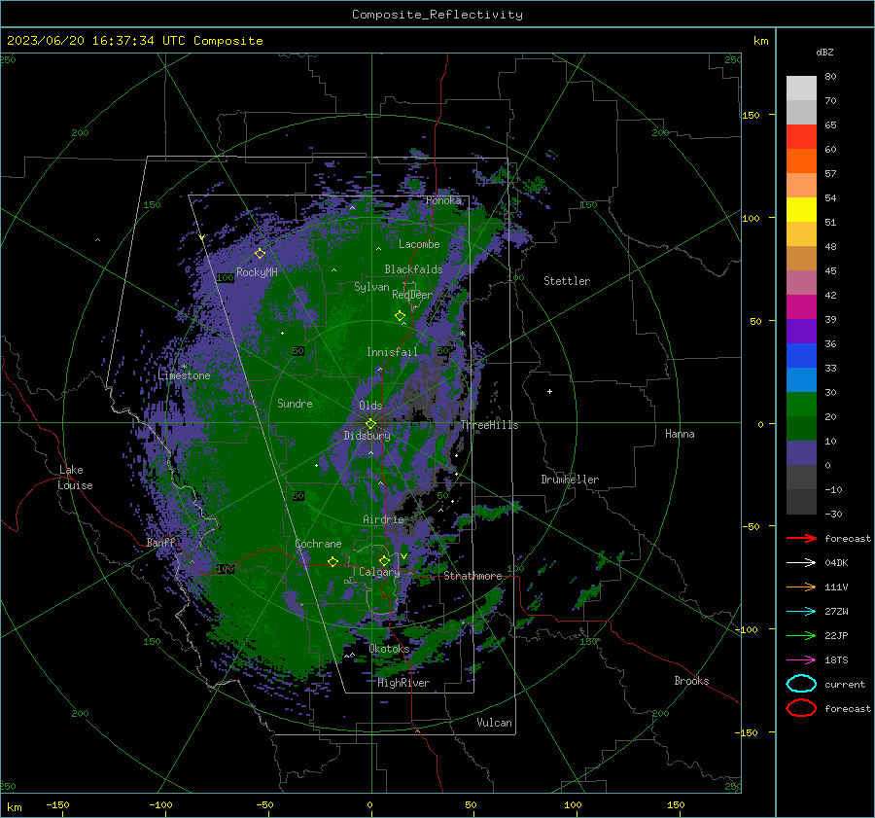Image resolution: width=875 pixels, height=818 pixels.
Task: Click the yellow diamond marker below RedDeer
Action: pos(401,316)
